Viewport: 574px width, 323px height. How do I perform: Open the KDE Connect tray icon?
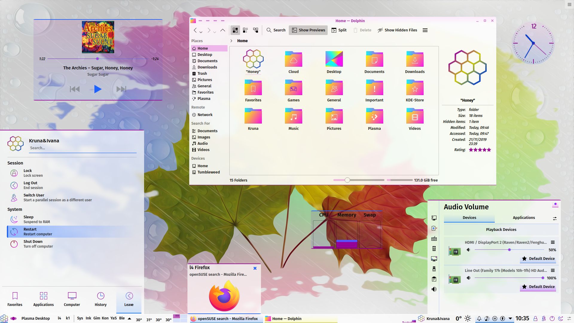tap(434, 249)
